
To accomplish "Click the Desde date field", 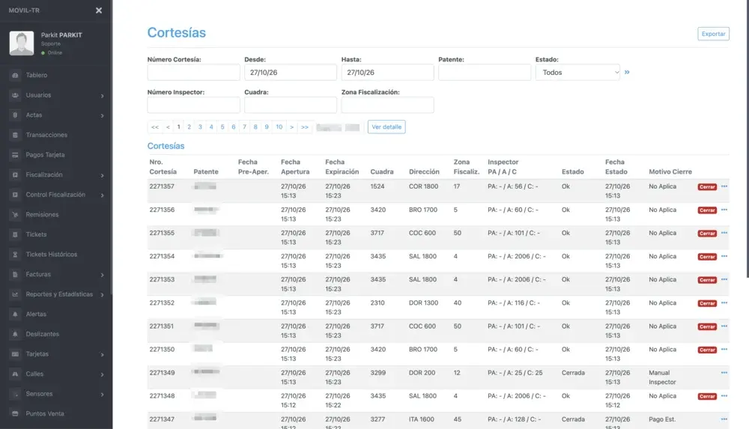I will point(291,73).
